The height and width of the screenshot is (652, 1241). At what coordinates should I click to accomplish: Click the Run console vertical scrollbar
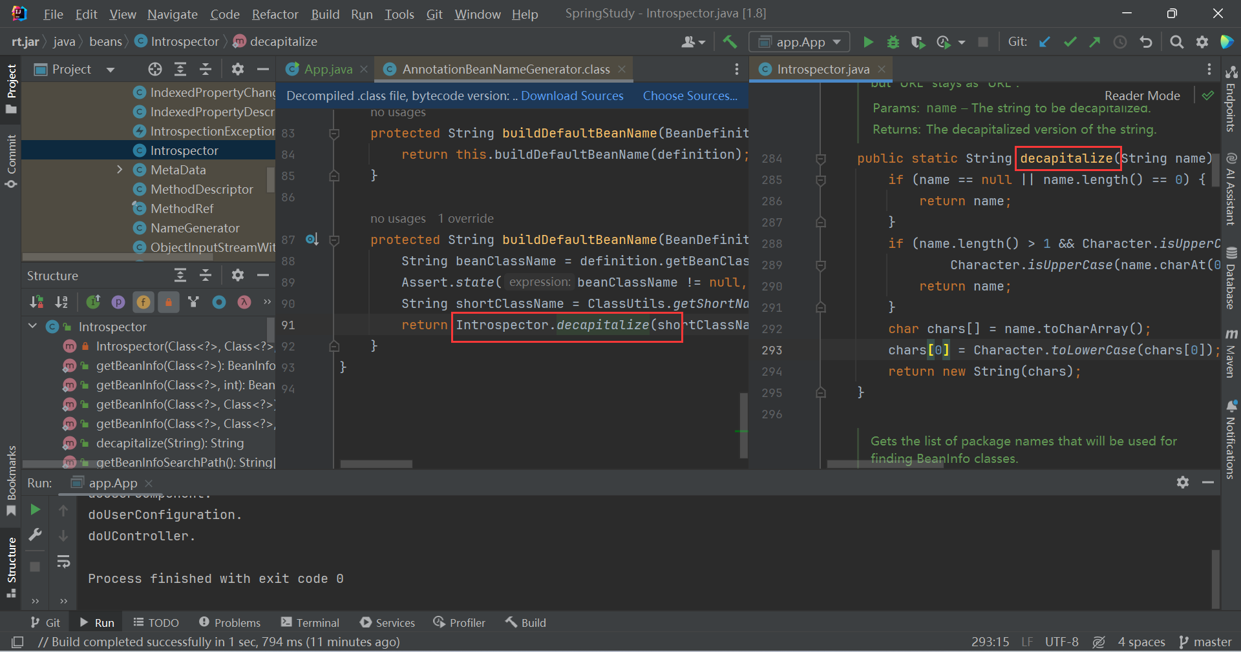click(x=1216, y=578)
